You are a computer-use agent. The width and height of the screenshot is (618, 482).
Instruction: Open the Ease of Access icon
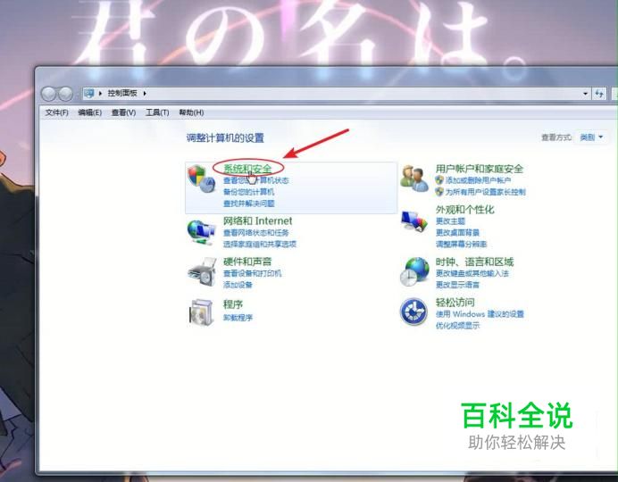413,312
